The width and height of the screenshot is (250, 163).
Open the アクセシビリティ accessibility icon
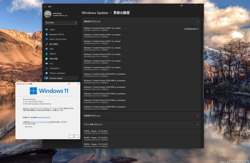click(x=46, y=68)
